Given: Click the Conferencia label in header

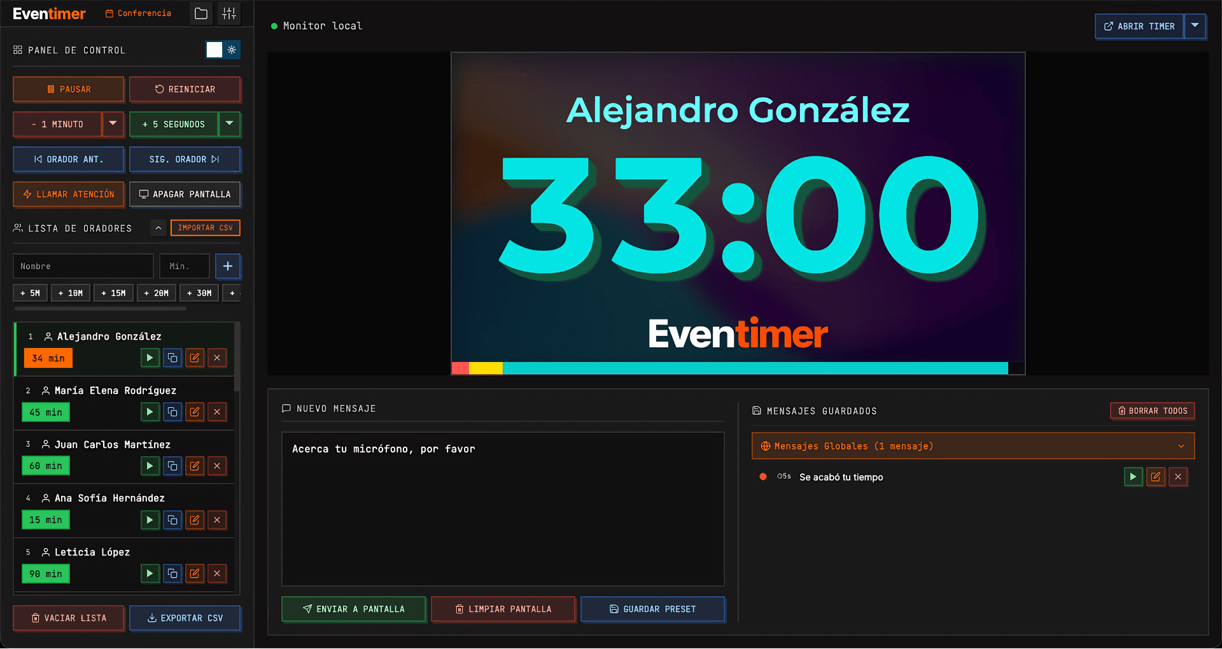Looking at the screenshot, I should (x=138, y=13).
